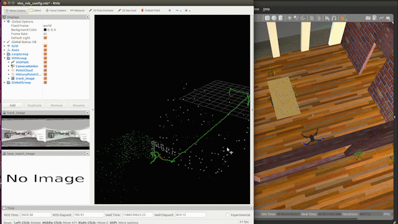Take a Gazebo screenshot with camera icon
Screen dimensions: 398x224
pos(368,18)
